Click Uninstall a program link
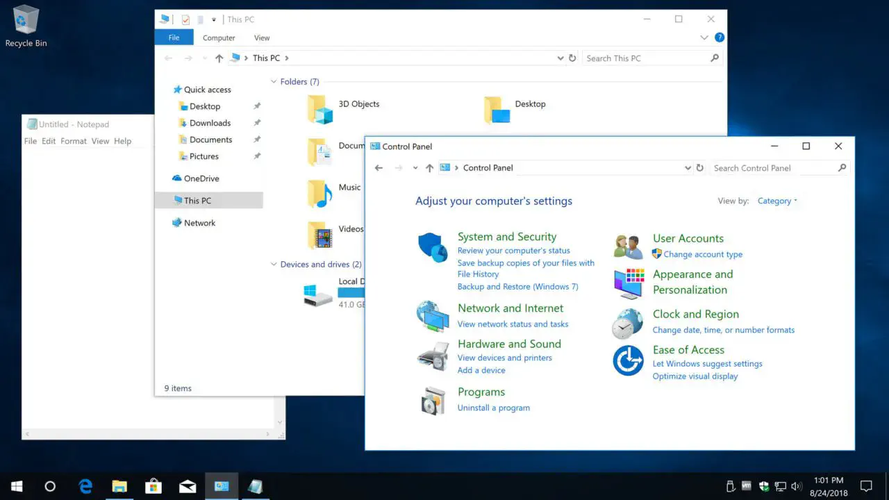This screenshot has width=889, height=500. [494, 408]
